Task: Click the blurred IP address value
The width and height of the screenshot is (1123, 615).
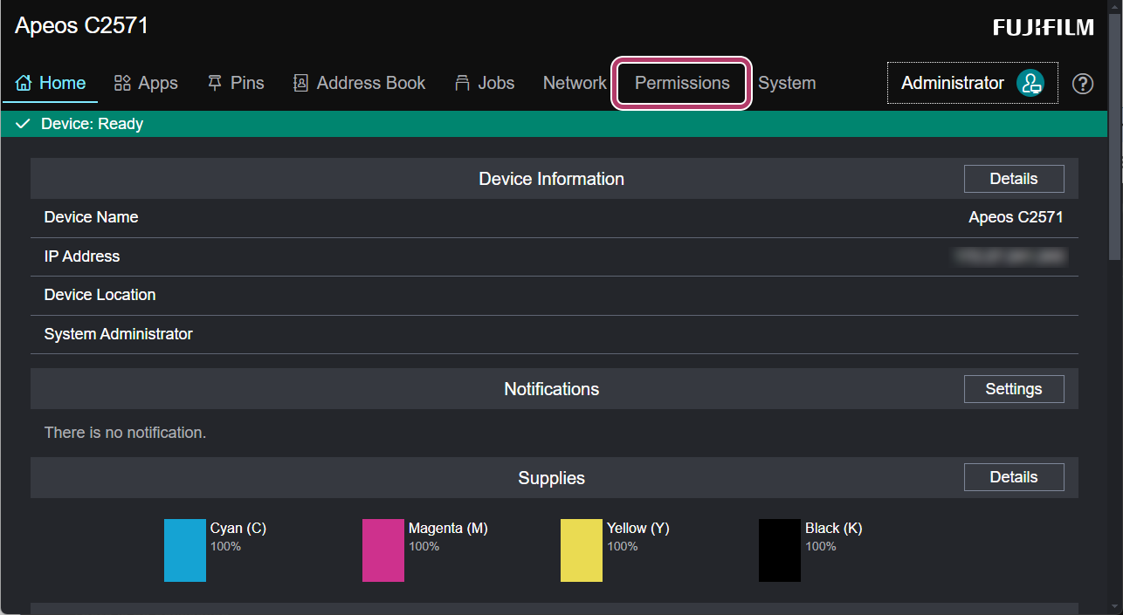Action: point(1009,256)
